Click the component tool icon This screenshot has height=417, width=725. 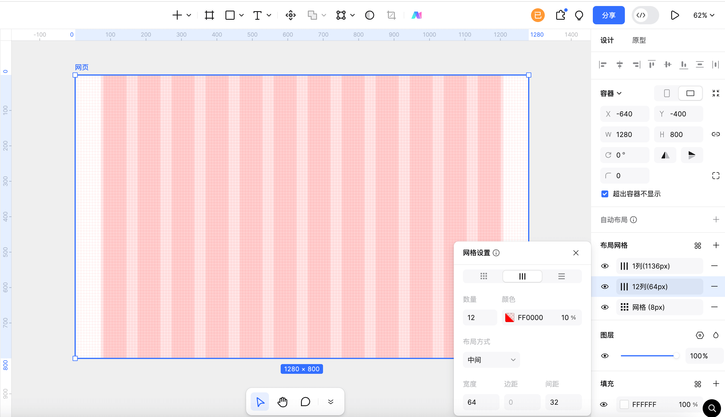point(290,15)
